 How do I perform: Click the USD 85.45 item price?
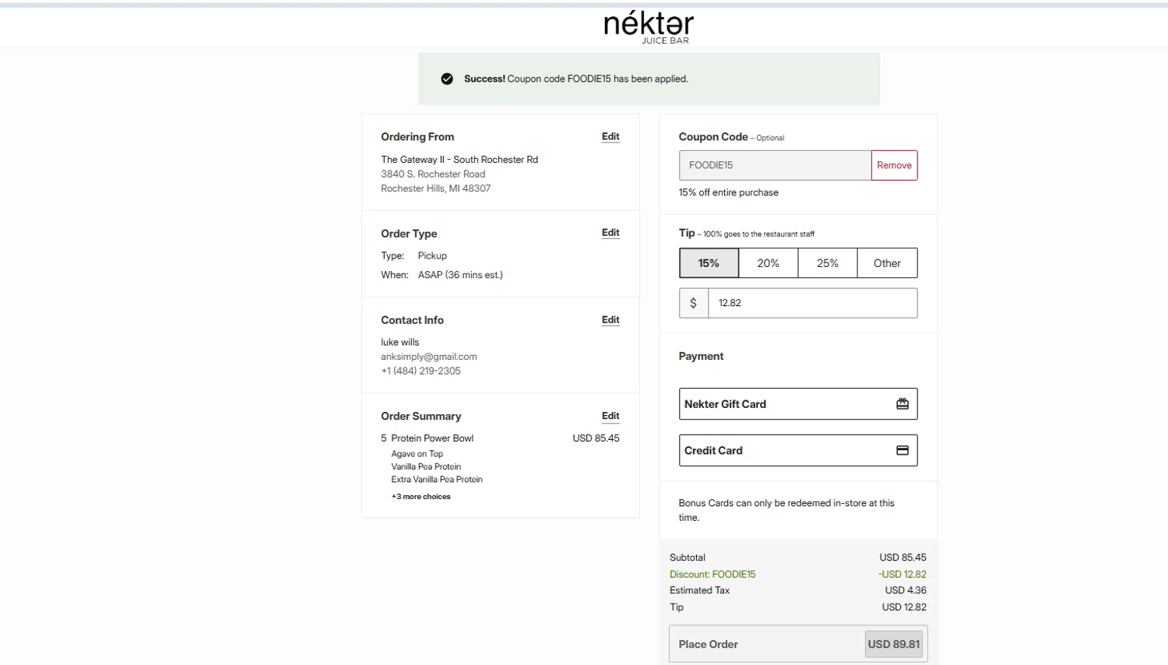coord(596,438)
